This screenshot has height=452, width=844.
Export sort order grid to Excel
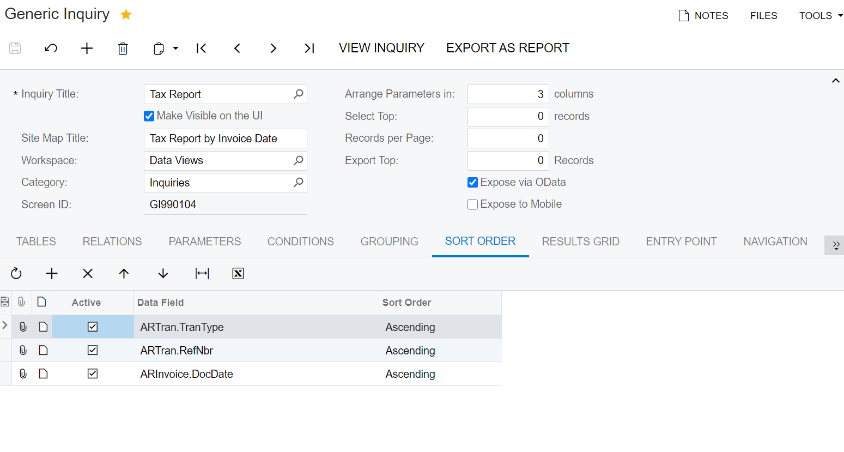point(238,274)
